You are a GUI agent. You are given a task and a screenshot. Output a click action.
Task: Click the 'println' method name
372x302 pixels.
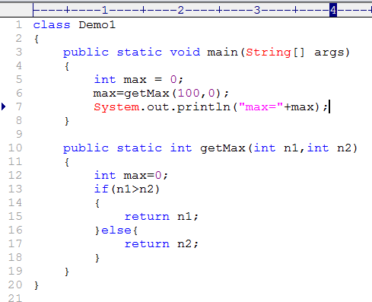coord(203,107)
